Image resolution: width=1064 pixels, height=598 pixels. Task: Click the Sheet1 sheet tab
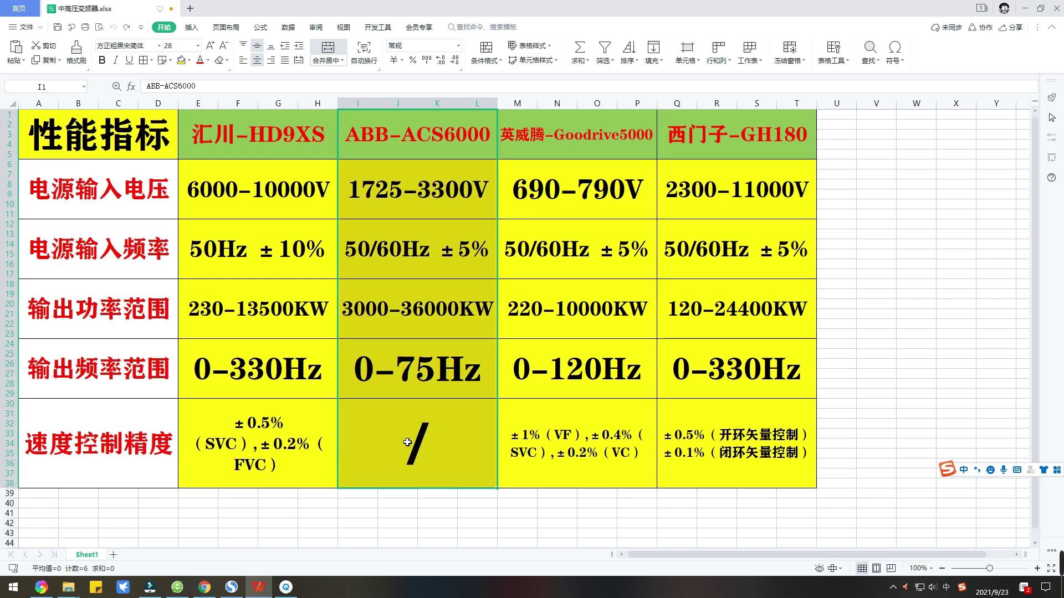87,554
